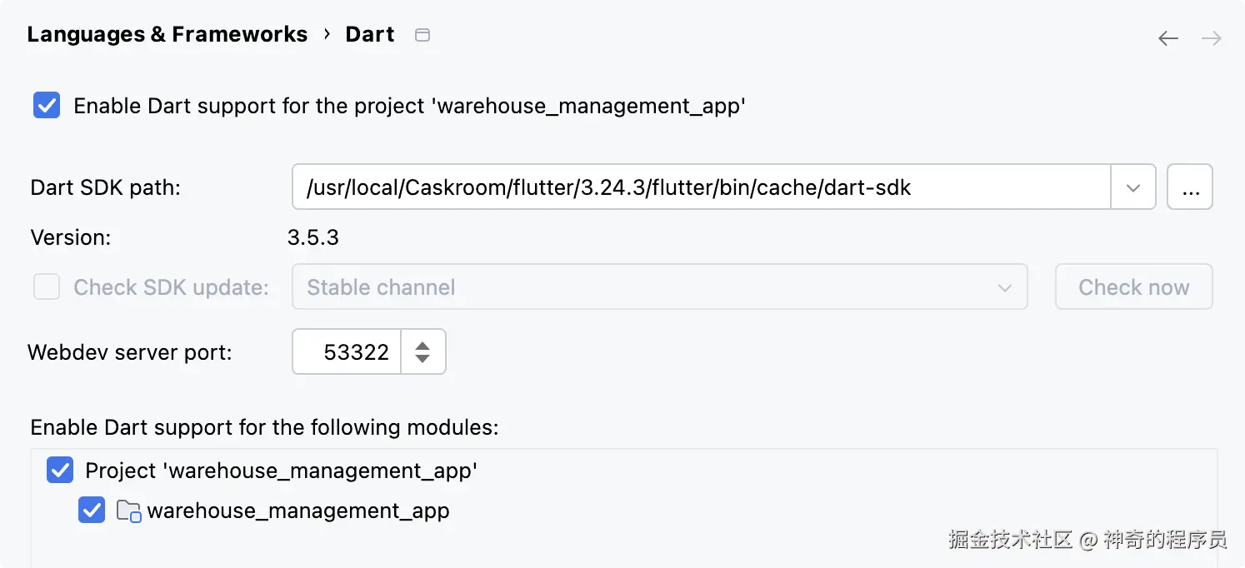Click the warehouse_management_app module folder icon
The height and width of the screenshot is (568, 1245).
(128, 511)
